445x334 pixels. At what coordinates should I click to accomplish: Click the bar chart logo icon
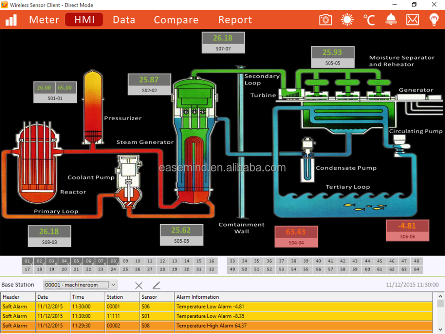(x=11, y=19)
